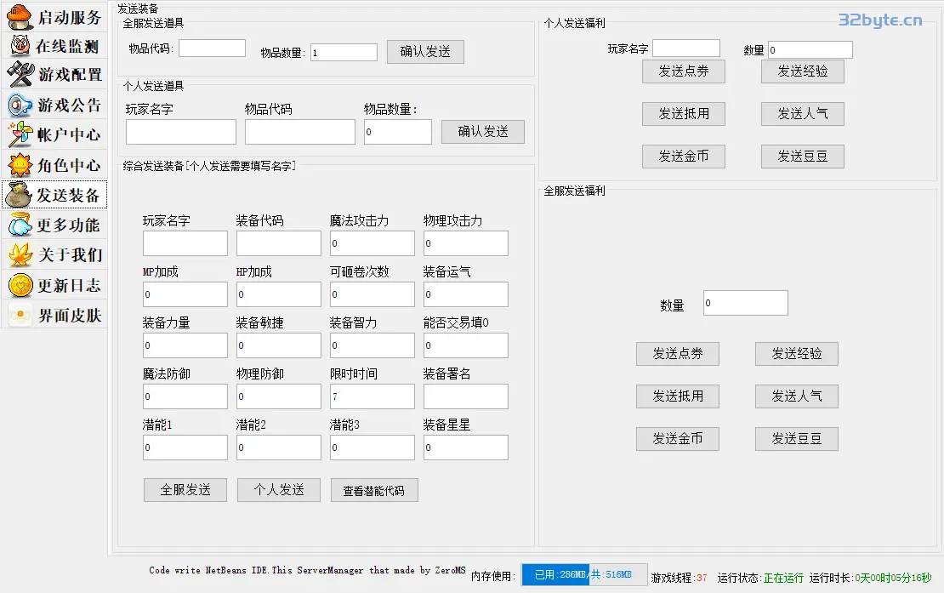The width and height of the screenshot is (944, 593).
Task: Click 发送人气 in 个人发送福利
Action: 803,114
